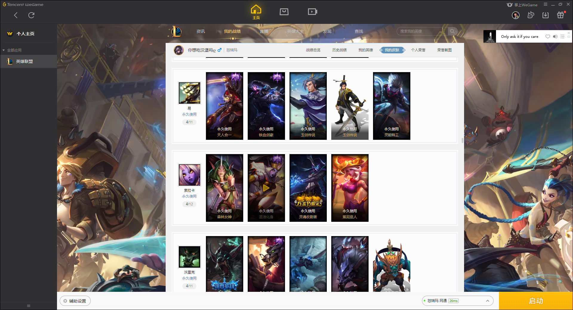Click the refresh page icon
Viewport: 573px width, 310px height.
click(31, 15)
